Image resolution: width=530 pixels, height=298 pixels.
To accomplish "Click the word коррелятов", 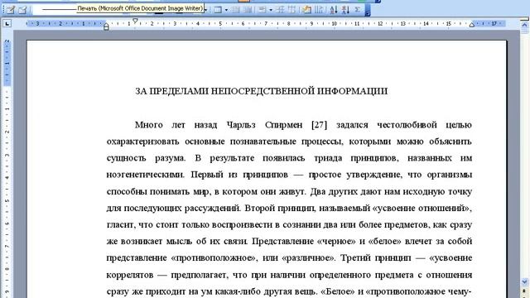I will pyautogui.click(x=130, y=275).
